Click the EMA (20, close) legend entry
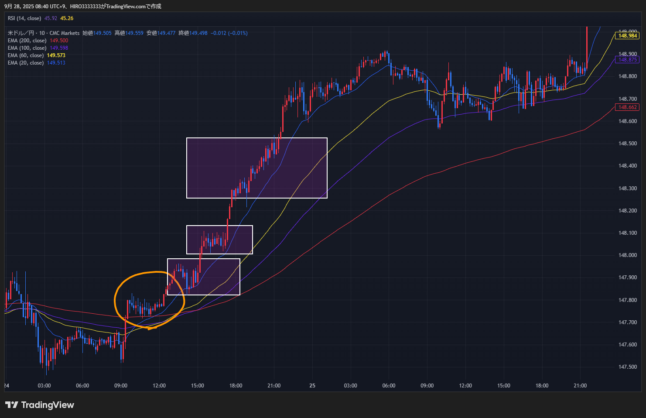This screenshot has width=646, height=418. (26, 63)
